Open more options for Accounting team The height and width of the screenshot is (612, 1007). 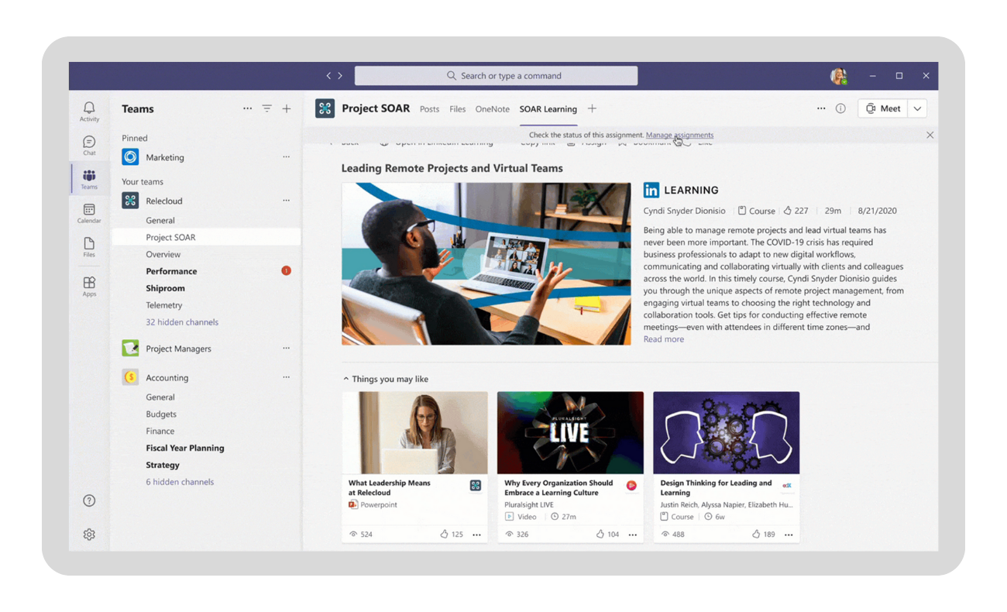pyautogui.click(x=286, y=377)
